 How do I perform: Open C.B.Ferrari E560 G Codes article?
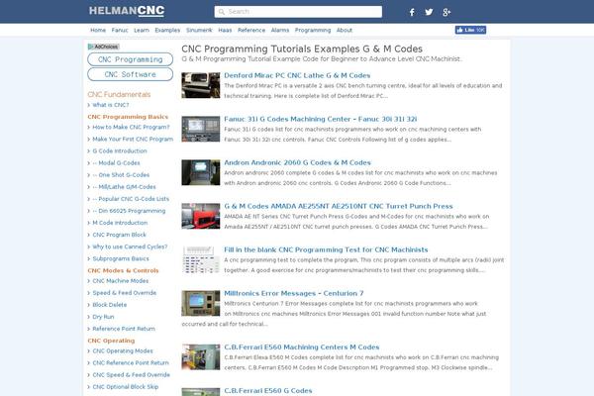pyautogui.click(x=268, y=391)
